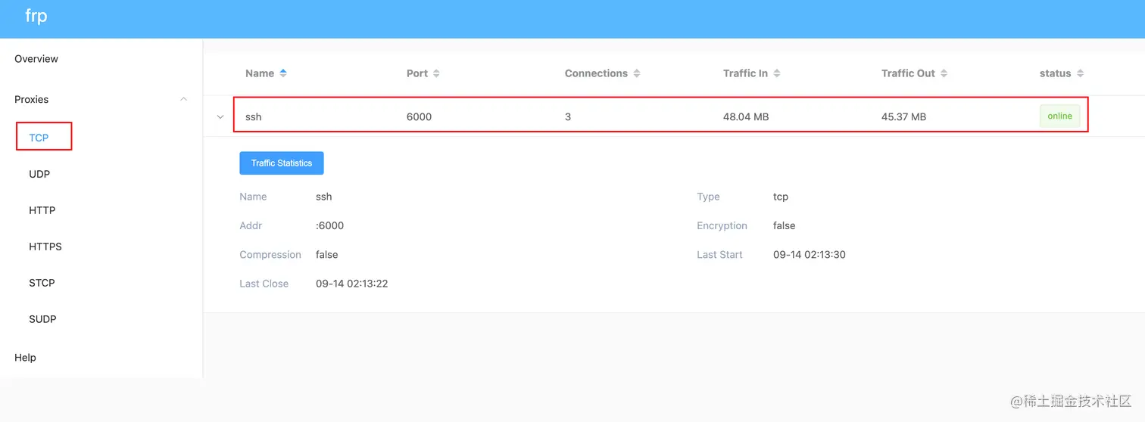Open the Help menu item
Screen dimensions: 1145x422
(x=25, y=357)
